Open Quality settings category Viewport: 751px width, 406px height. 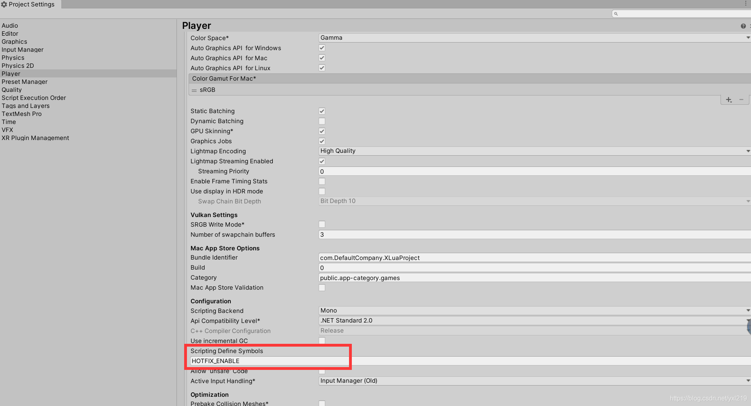tap(88, 90)
